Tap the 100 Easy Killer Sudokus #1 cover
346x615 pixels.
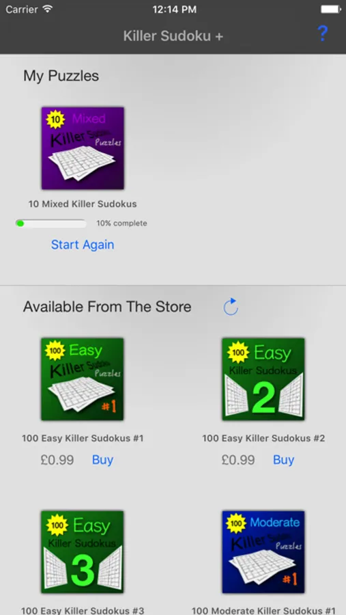click(83, 379)
